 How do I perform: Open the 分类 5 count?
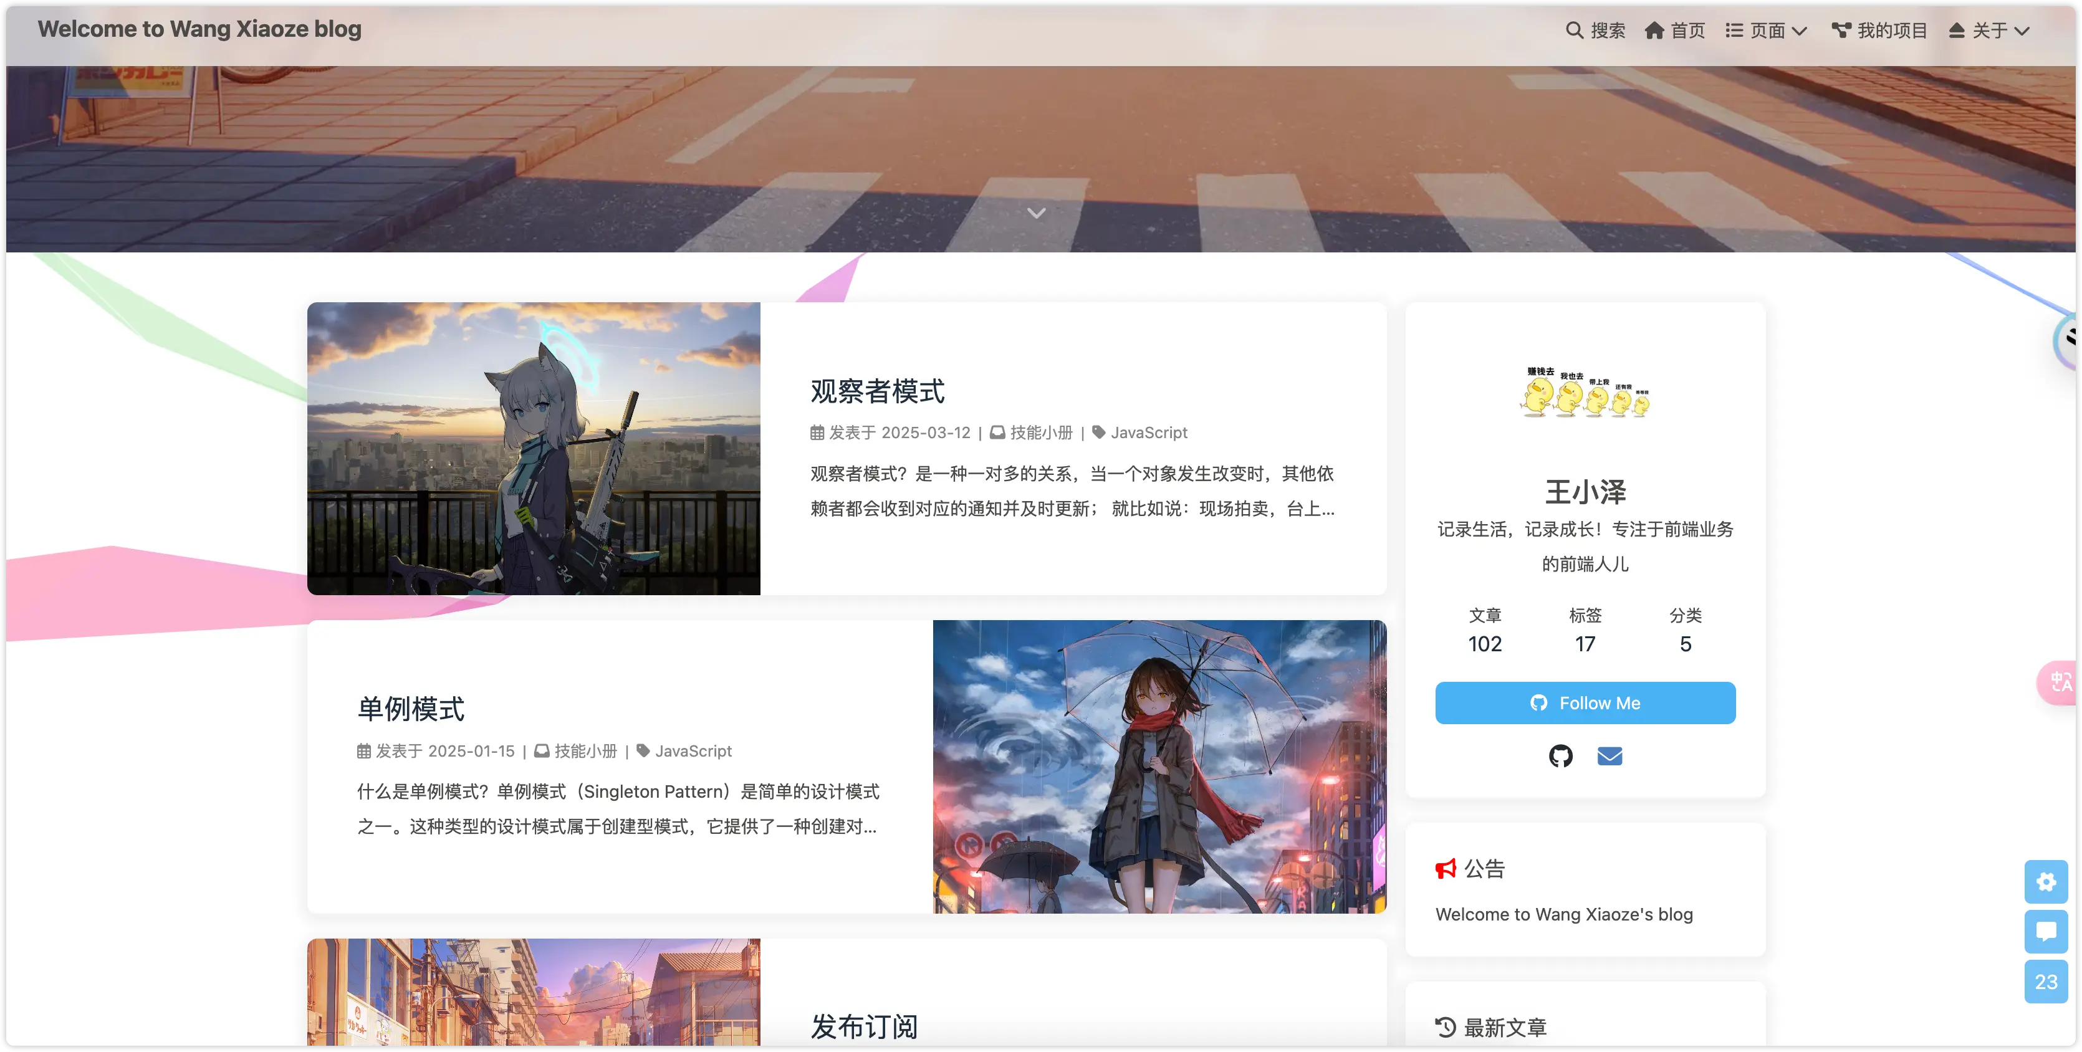1685,631
